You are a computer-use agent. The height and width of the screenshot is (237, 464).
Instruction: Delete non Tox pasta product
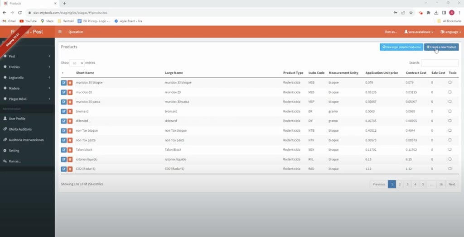[70, 140]
